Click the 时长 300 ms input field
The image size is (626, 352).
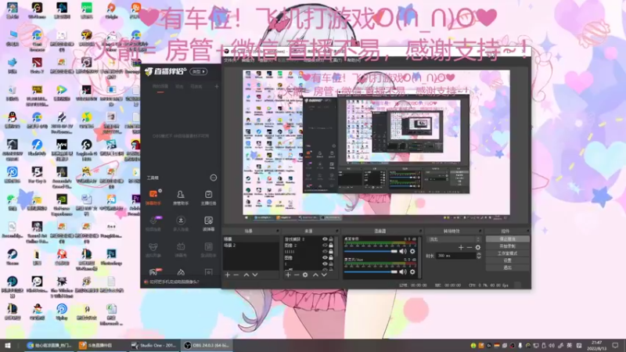point(455,256)
